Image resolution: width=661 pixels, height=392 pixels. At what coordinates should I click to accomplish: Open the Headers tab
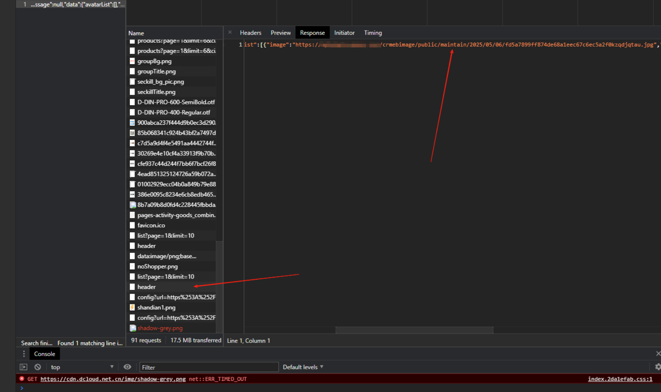tap(250, 33)
